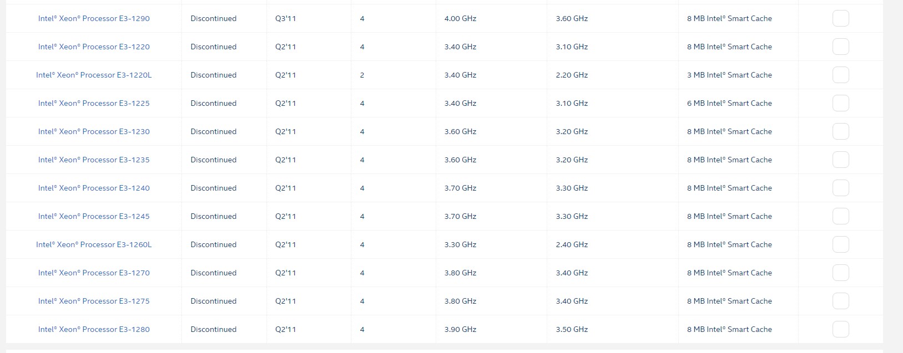
Task: Tick the checkbox for E3-1260L
Action: point(840,244)
